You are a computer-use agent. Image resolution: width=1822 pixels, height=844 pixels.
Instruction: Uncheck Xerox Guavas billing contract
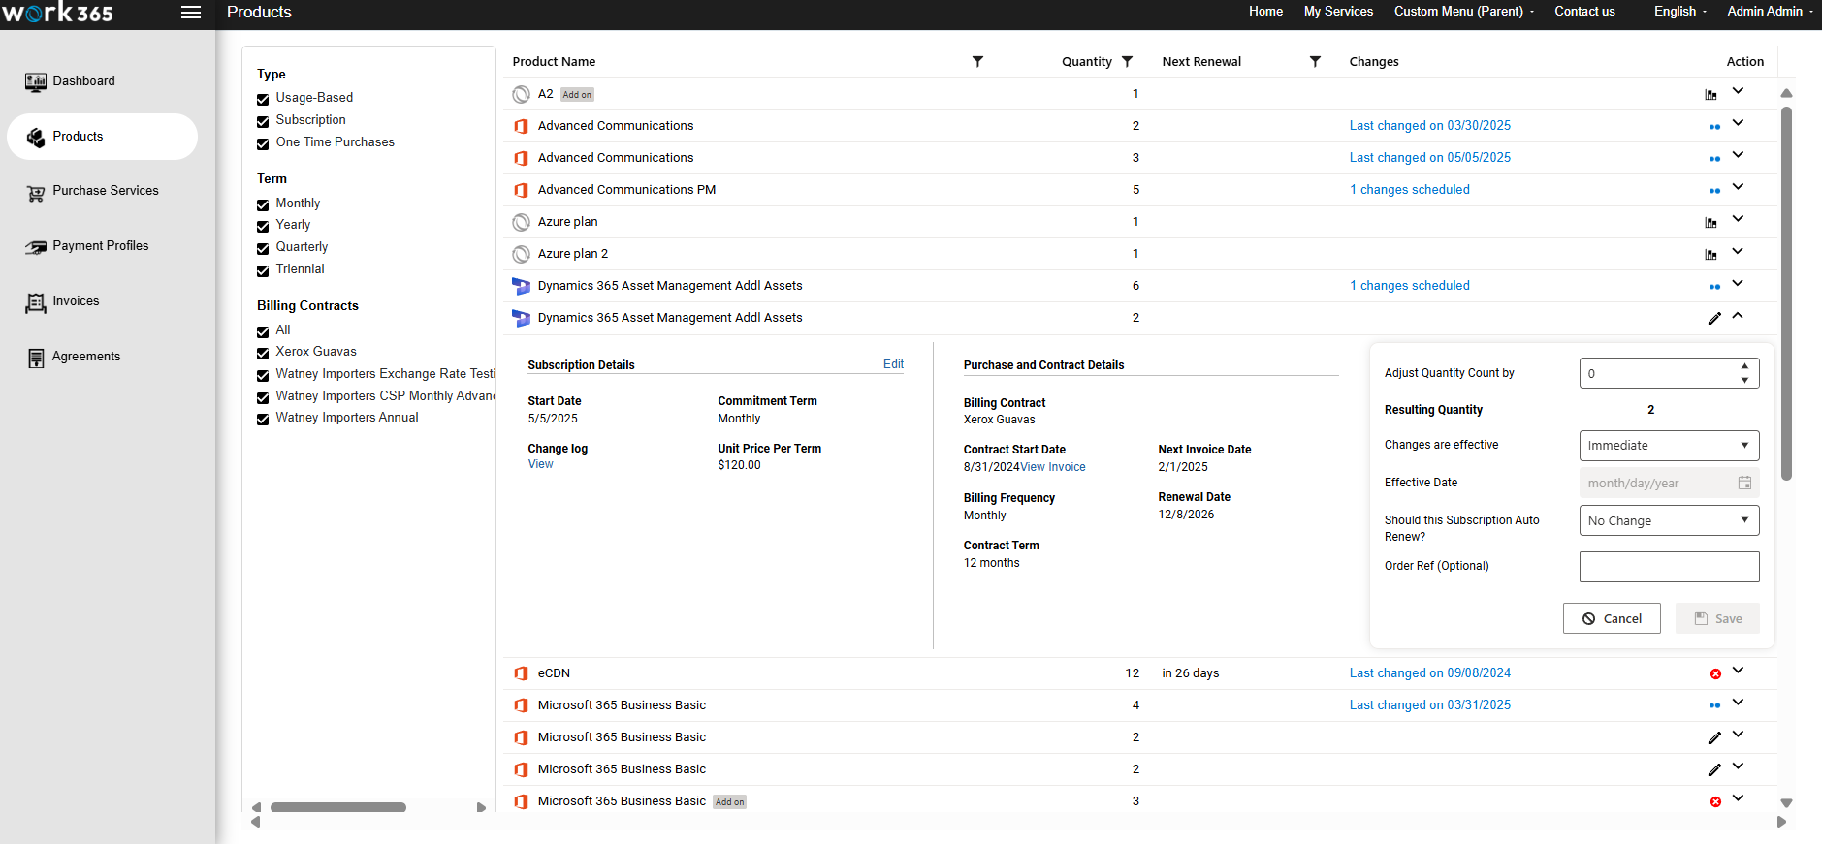pos(263,353)
